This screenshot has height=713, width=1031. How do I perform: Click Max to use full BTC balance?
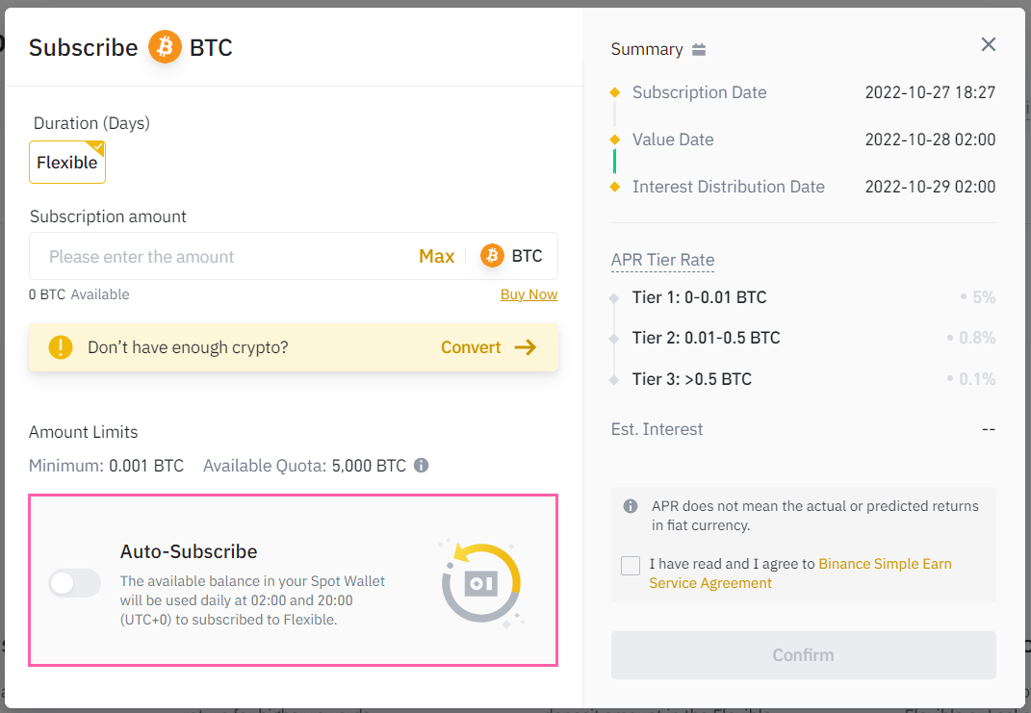(436, 256)
